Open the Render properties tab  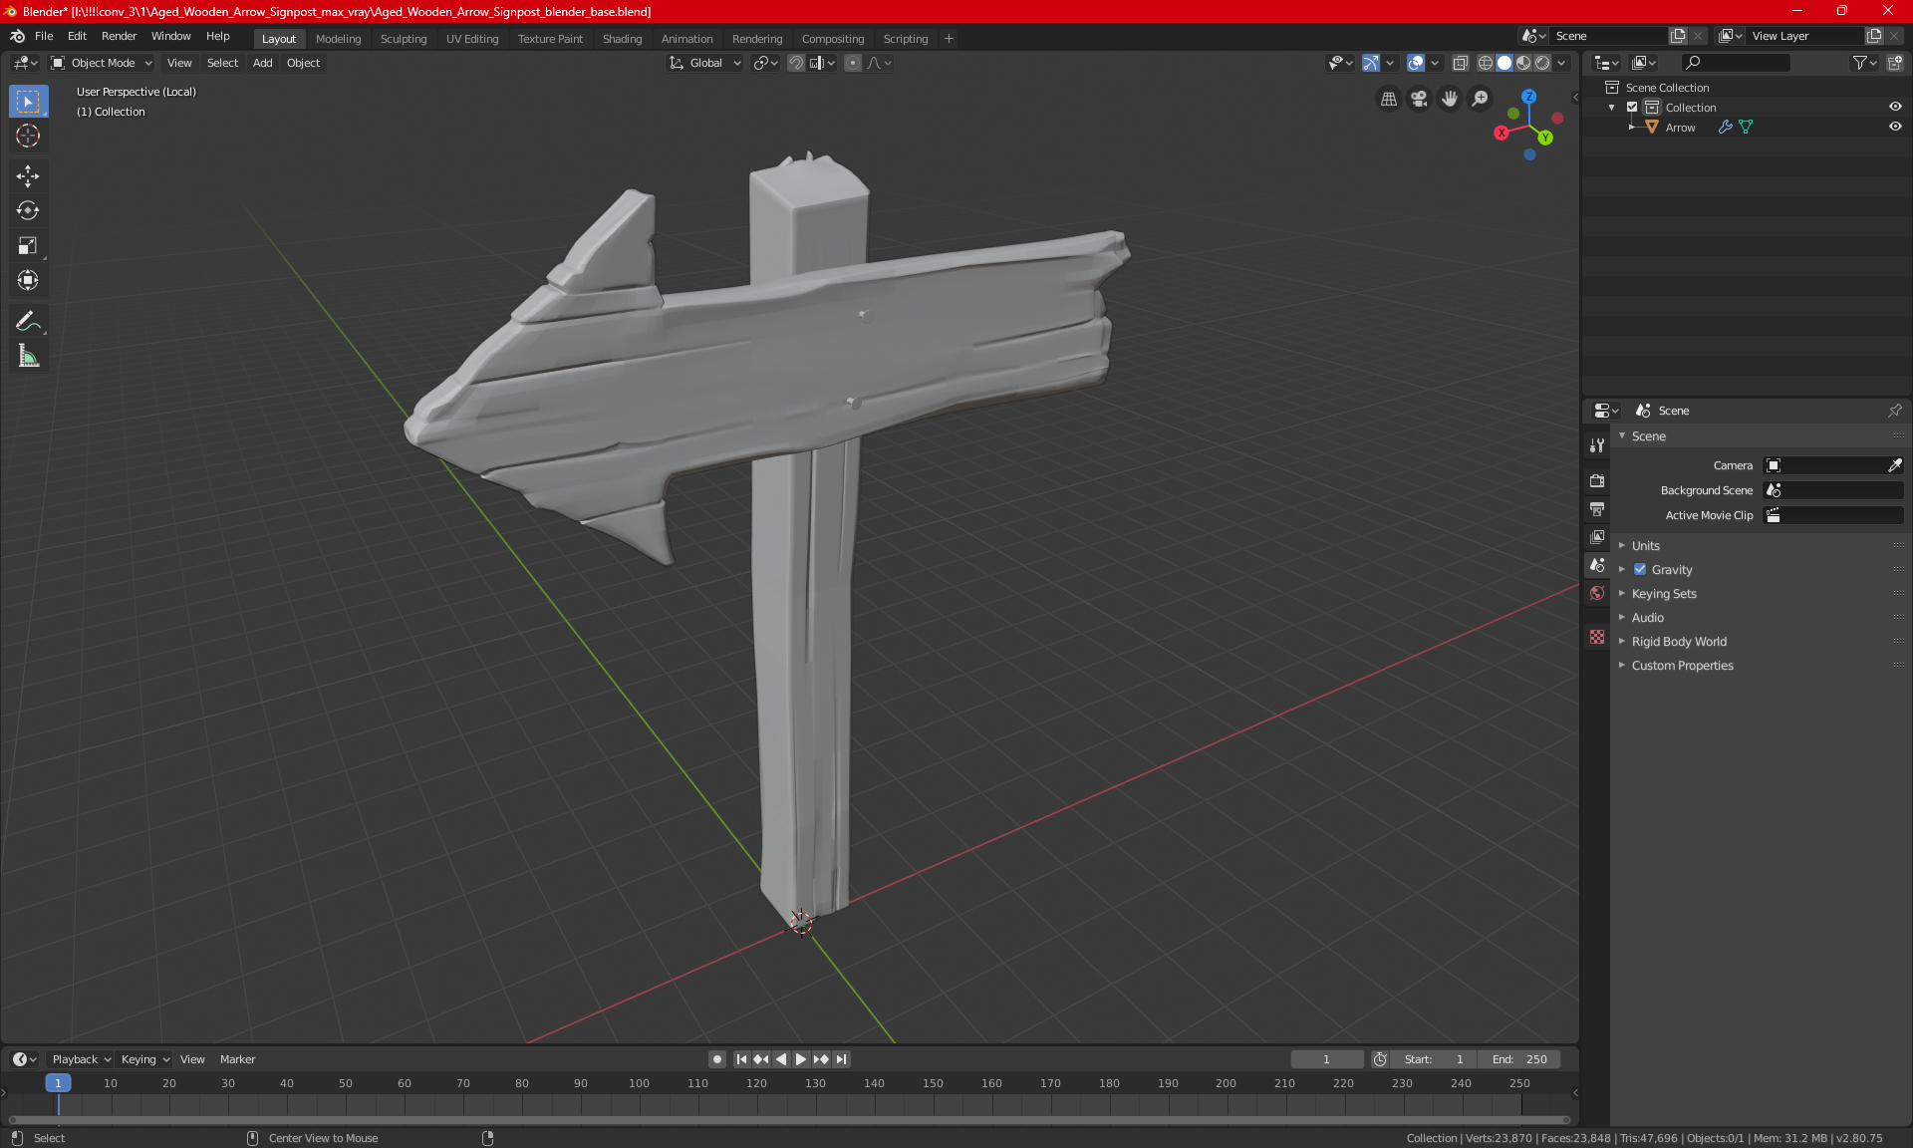point(1597,480)
